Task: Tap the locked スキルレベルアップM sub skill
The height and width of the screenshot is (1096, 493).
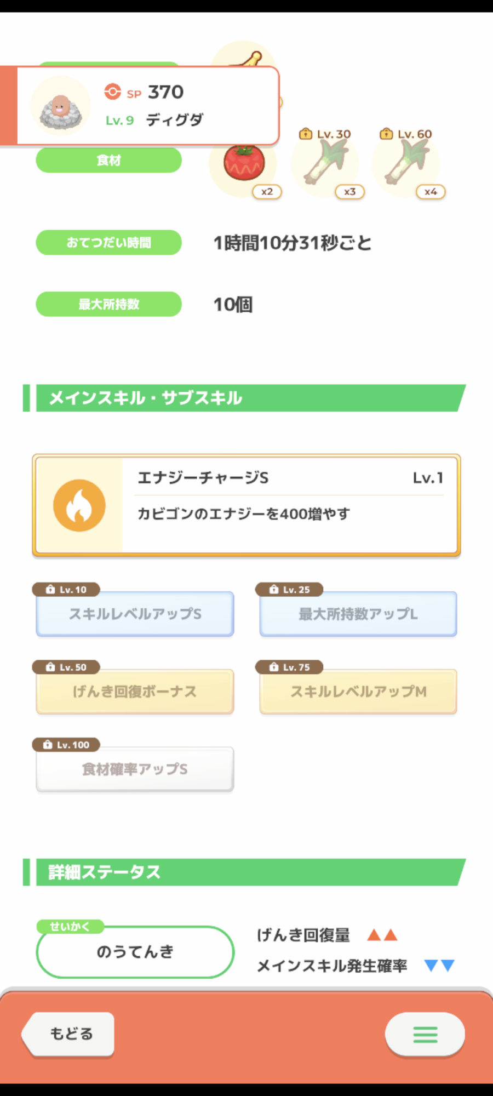Action: 358,692
